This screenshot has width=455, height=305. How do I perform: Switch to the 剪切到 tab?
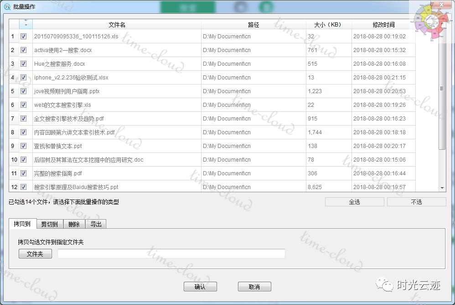tap(49, 224)
